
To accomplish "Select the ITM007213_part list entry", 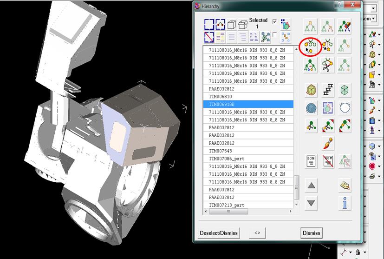I will point(248,205).
